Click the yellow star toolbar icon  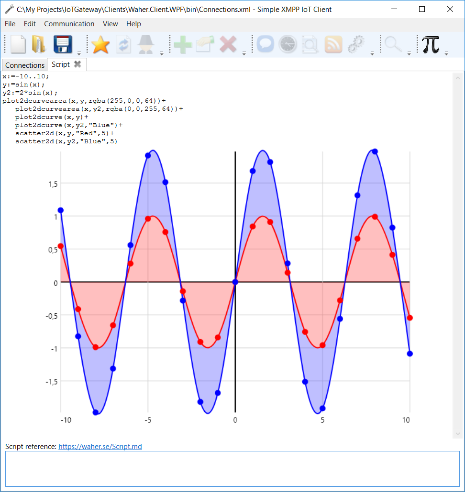point(100,44)
